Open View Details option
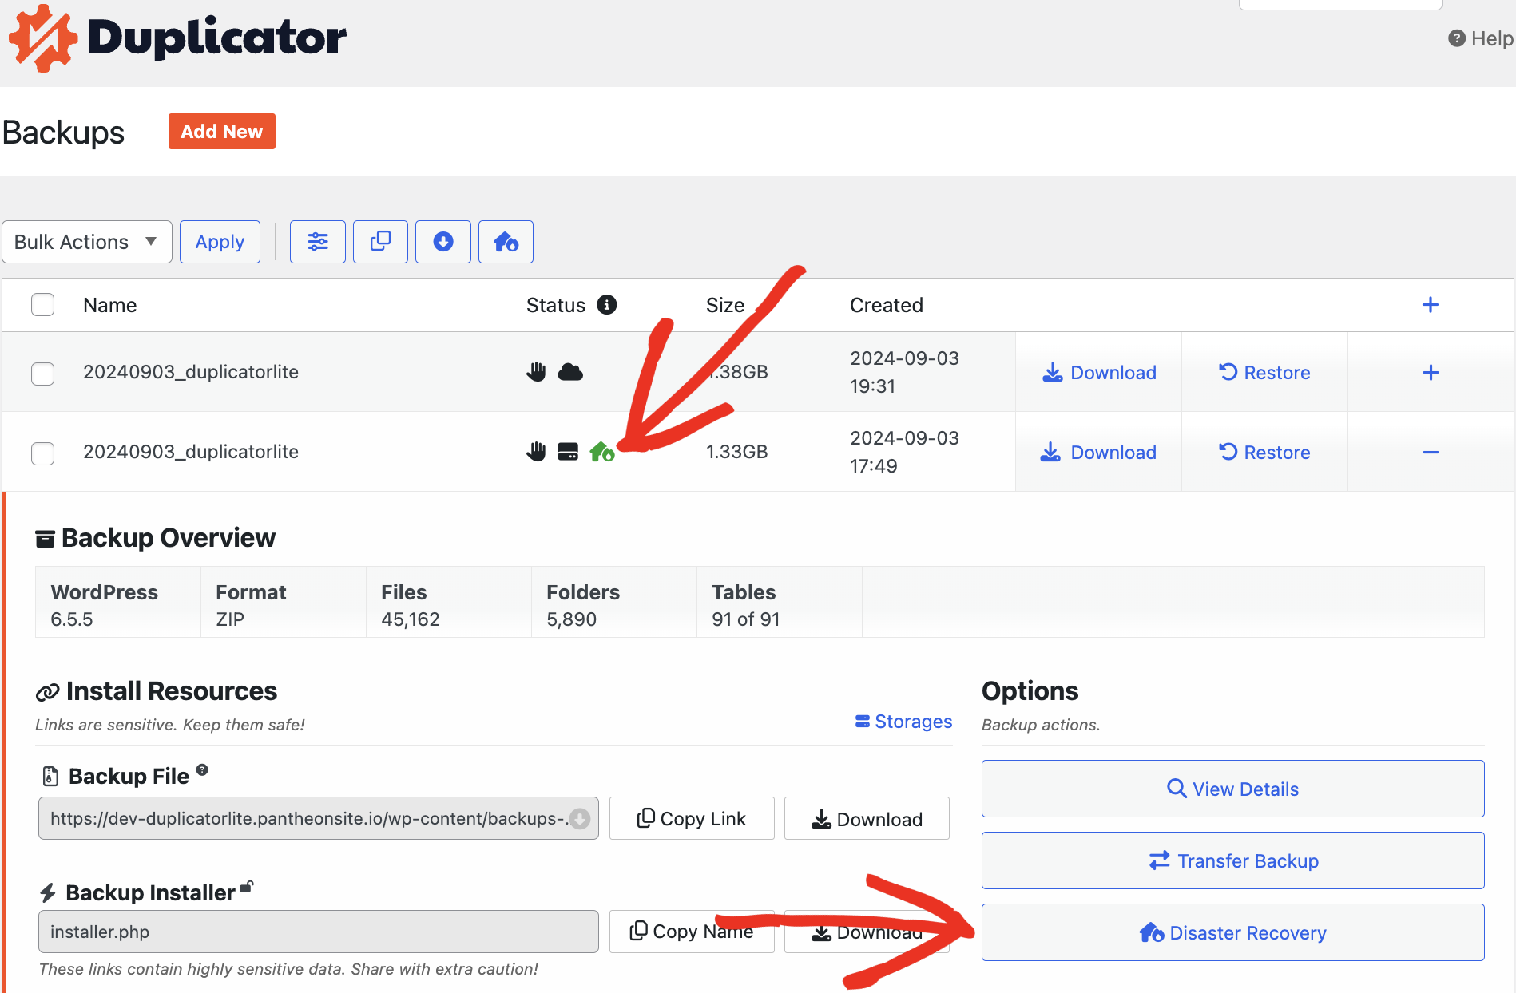This screenshot has width=1516, height=993. [x=1232, y=789]
